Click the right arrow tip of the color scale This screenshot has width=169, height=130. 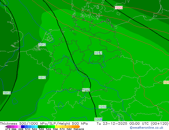point(80,127)
